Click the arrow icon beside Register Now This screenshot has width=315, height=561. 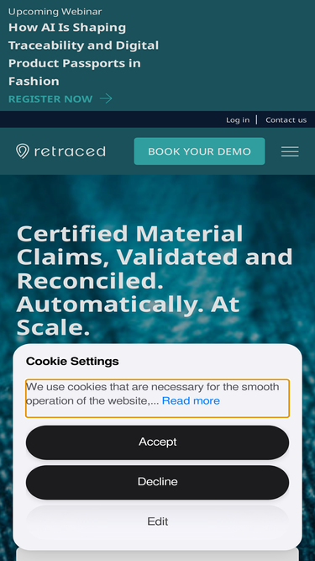point(106,98)
